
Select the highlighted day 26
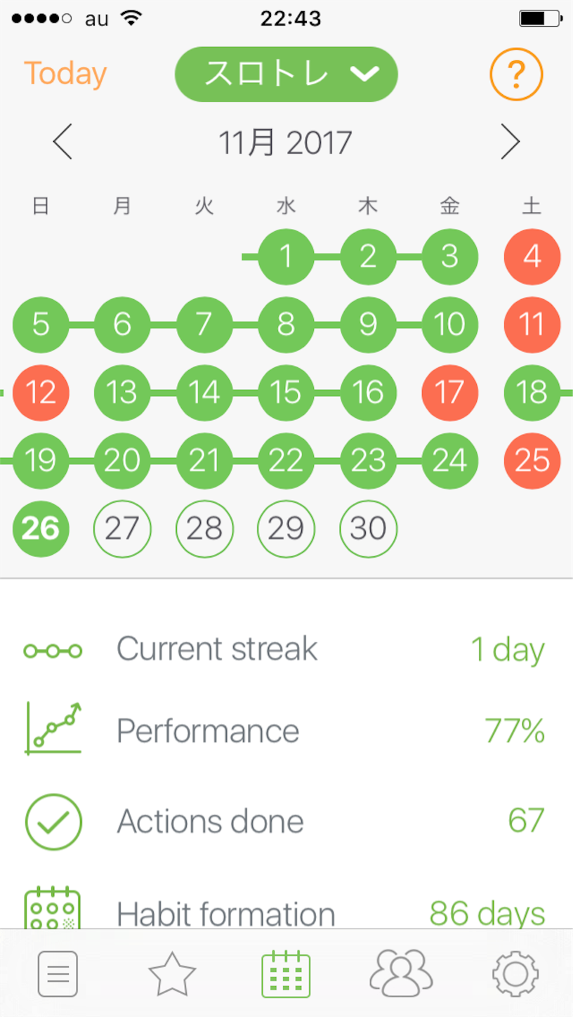pos(41,529)
